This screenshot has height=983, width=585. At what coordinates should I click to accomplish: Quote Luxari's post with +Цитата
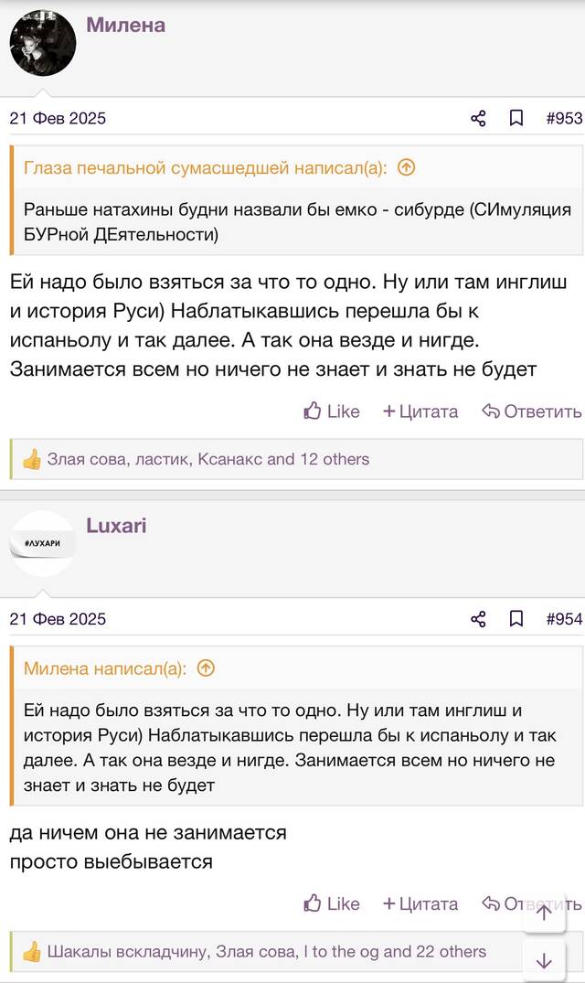[420, 903]
